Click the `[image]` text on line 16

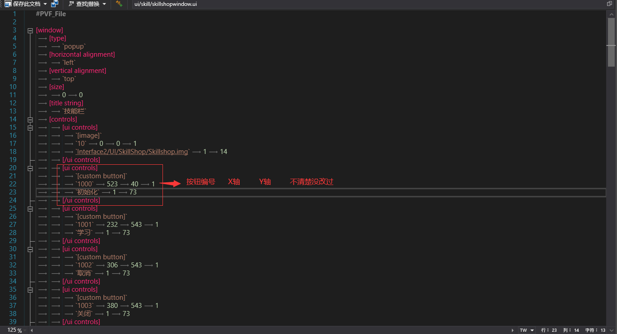tap(89, 135)
